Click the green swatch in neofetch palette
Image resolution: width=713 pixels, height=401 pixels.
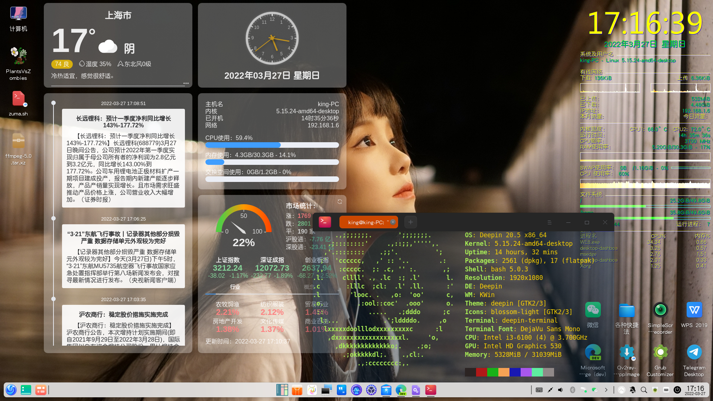coord(493,372)
